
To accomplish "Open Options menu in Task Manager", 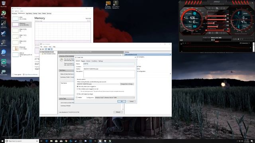I will (17, 11).
